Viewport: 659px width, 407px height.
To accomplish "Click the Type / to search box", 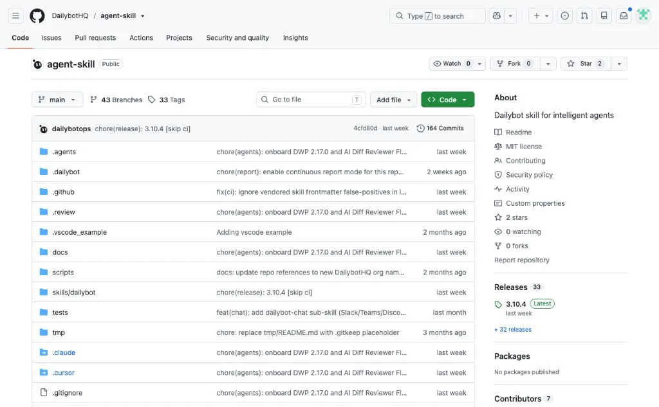I will pyautogui.click(x=438, y=16).
